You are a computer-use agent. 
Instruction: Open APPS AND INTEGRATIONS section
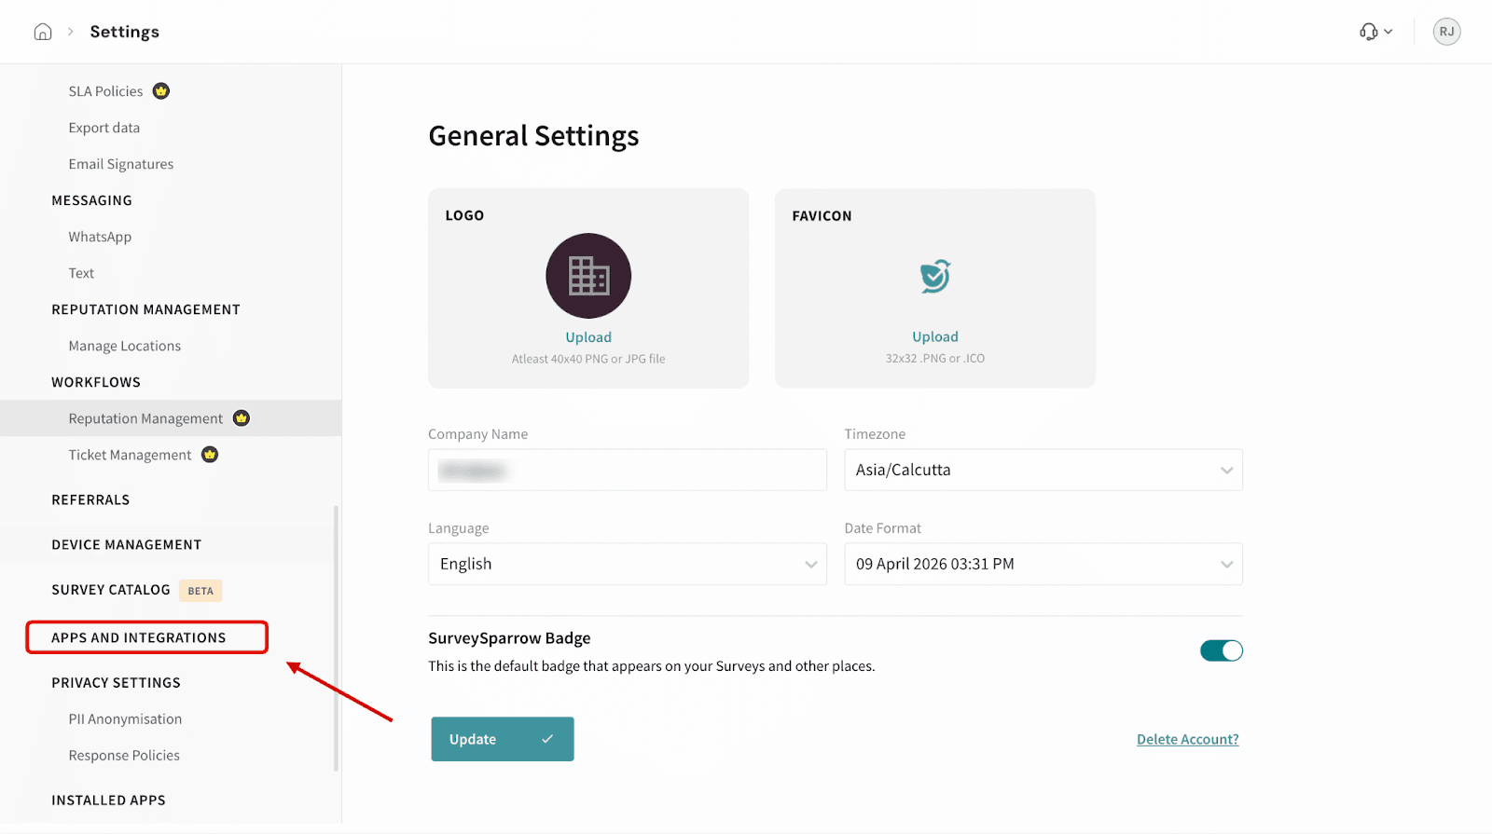[138, 637]
